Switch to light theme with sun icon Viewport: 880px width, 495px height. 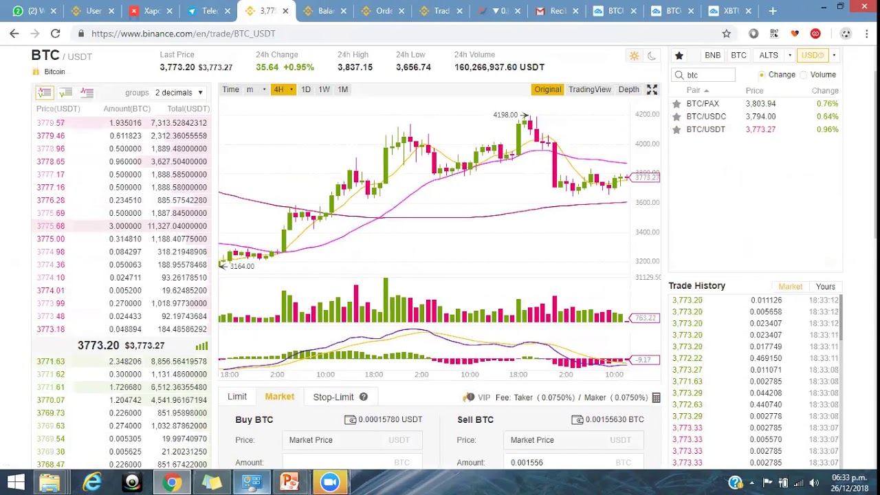coord(634,56)
